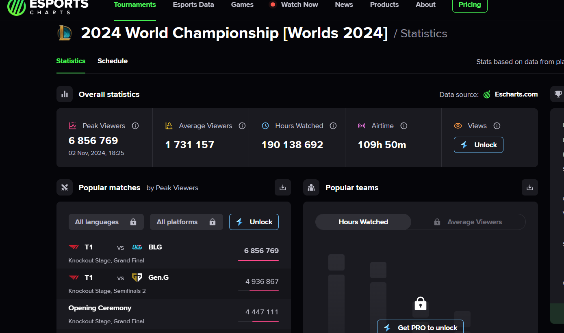The height and width of the screenshot is (333, 564).
Task: Switch to locked Average Viewers toggle
Action: pyautogui.click(x=469, y=222)
